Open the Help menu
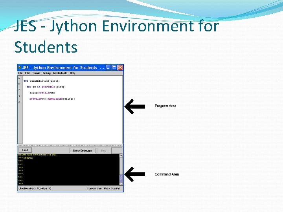Image resolution: width=283 pixels, height=212 pixels. tap(72, 73)
